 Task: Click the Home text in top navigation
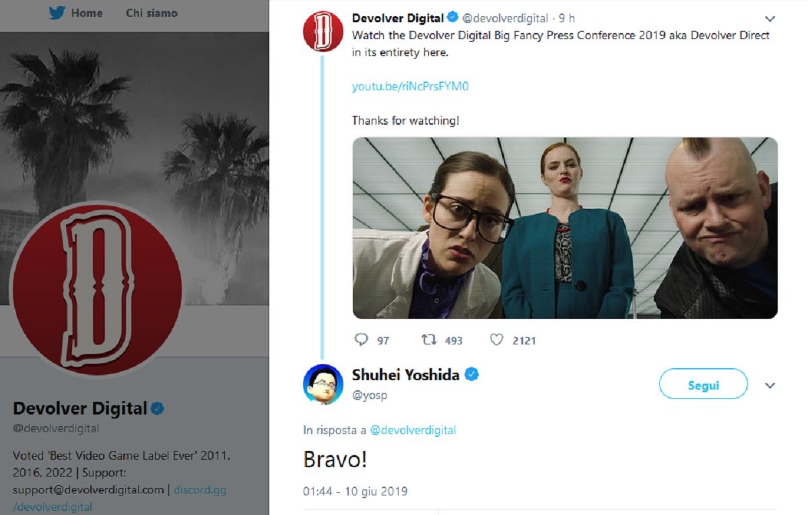point(87,13)
